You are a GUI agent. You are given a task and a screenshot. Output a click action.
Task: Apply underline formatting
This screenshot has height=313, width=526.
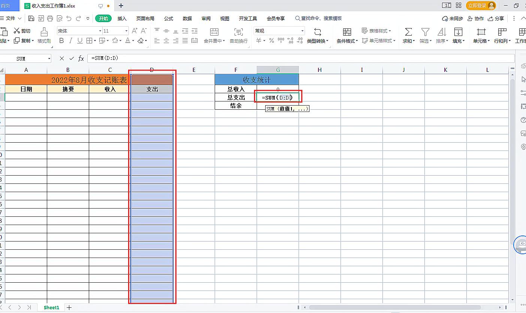(79, 41)
